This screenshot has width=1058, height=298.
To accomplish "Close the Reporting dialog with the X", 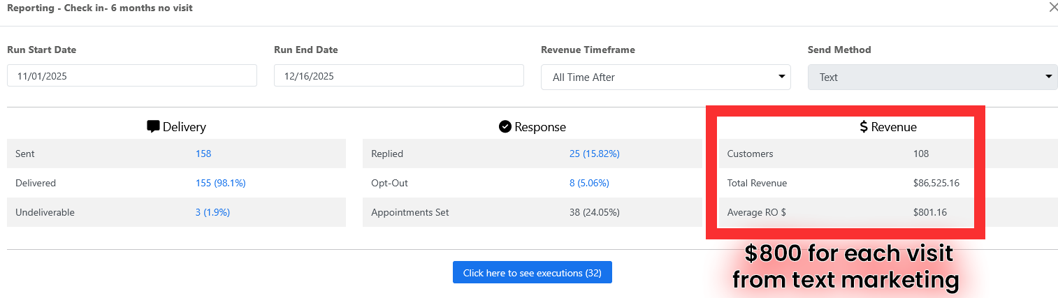I will [1053, 8].
